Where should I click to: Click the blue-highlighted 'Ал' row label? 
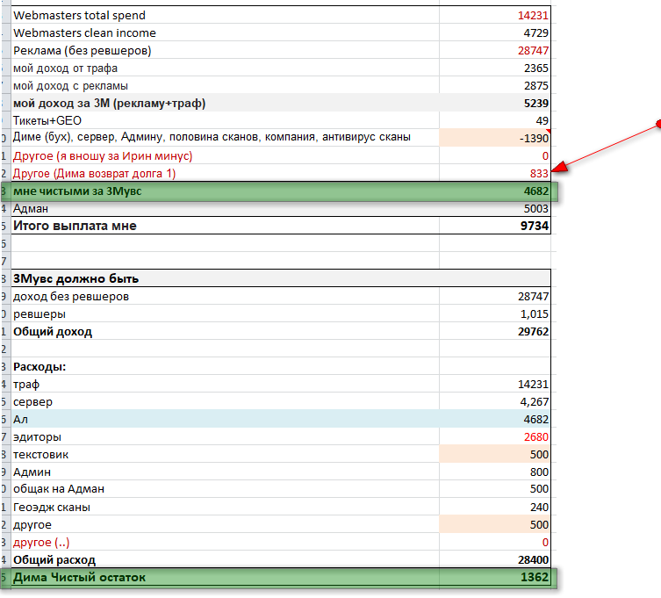[x=22, y=420]
